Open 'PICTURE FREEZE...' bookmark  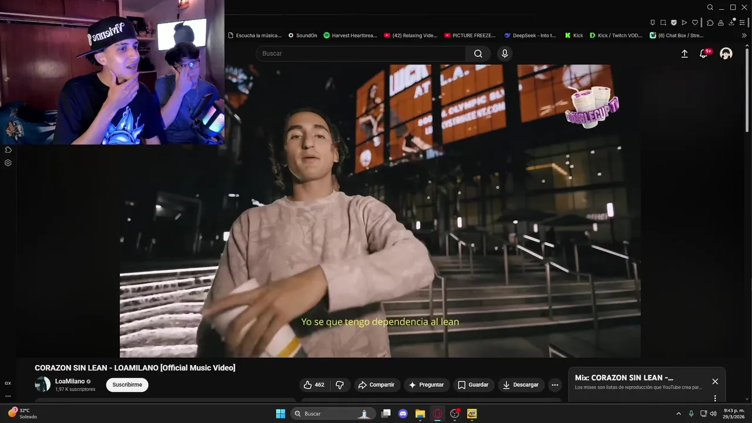470,35
